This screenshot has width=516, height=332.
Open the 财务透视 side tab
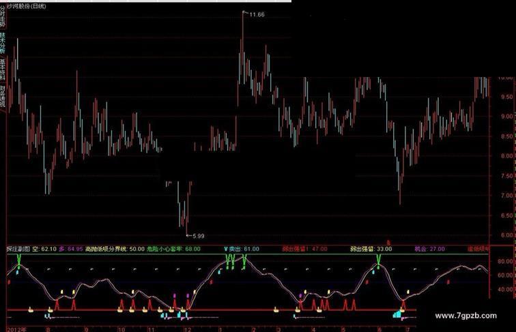[x=3, y=97]
